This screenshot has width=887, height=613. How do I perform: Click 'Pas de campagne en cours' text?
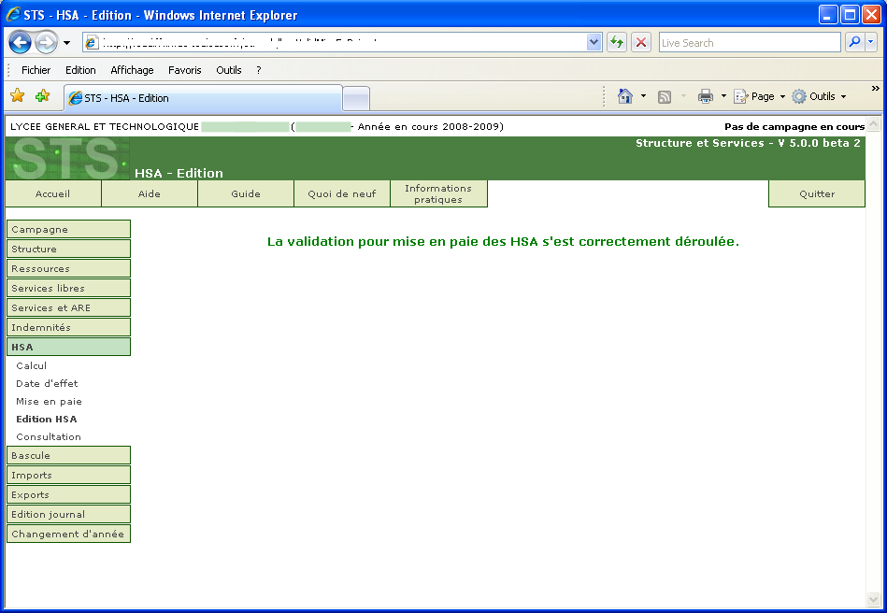[x=794, y=127]
